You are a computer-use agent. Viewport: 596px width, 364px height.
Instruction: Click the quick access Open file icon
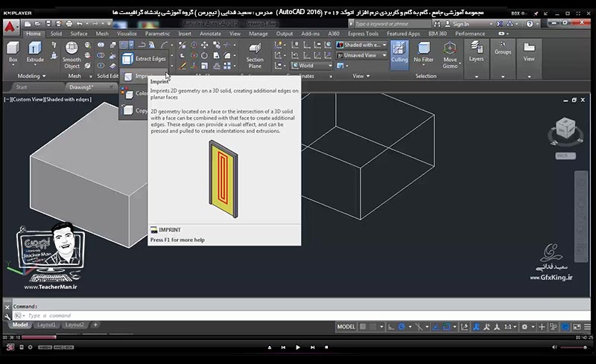(38, 24)
